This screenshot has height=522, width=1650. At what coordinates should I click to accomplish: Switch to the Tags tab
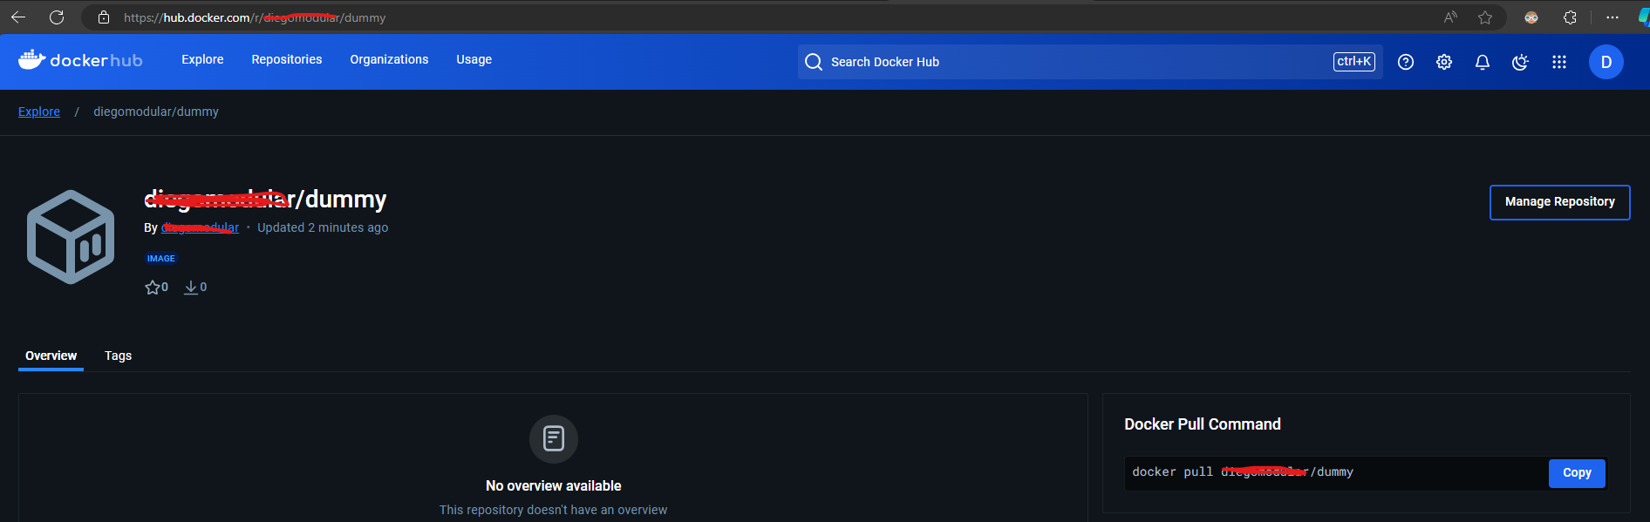pyautogui.click(x=118, y=356)
